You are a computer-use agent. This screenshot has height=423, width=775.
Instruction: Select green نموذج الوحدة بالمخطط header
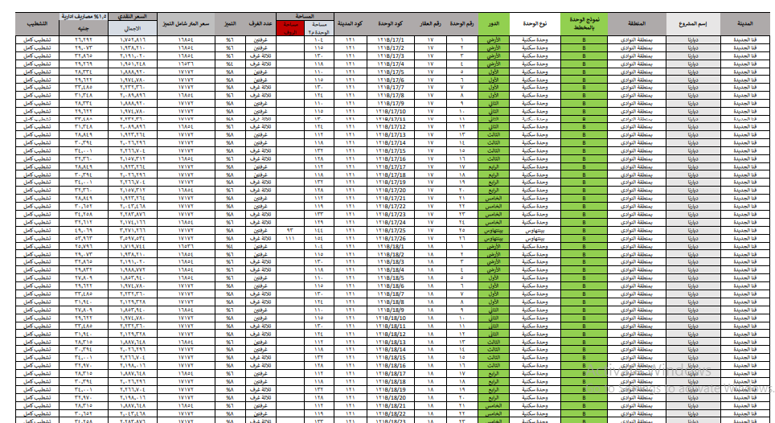coord(584,24)
